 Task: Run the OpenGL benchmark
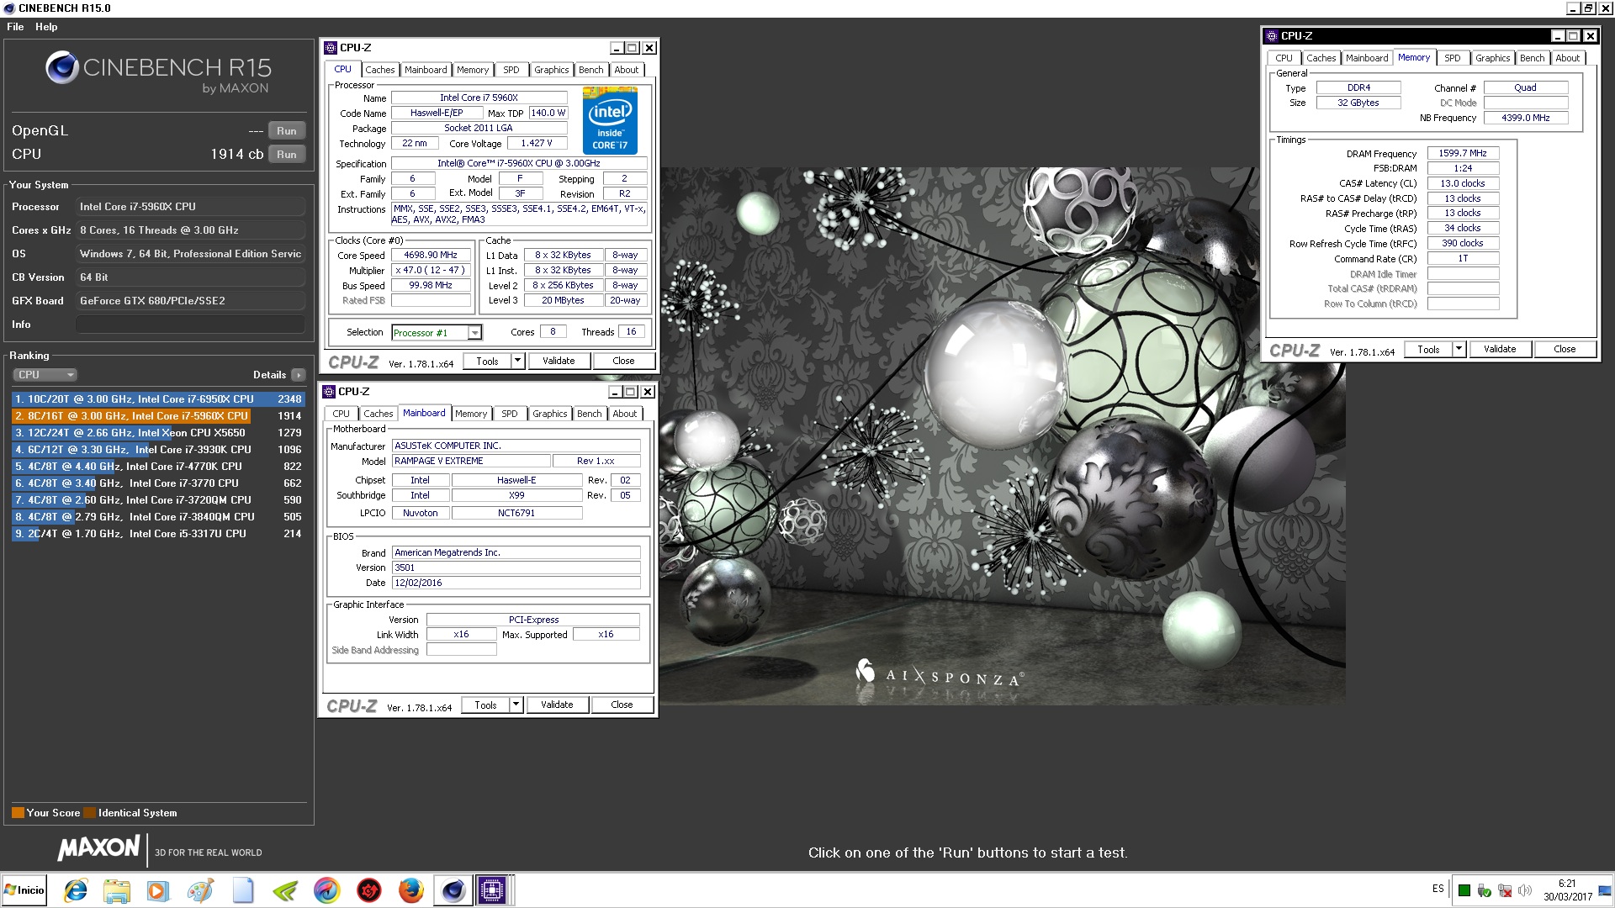(287, 130)
